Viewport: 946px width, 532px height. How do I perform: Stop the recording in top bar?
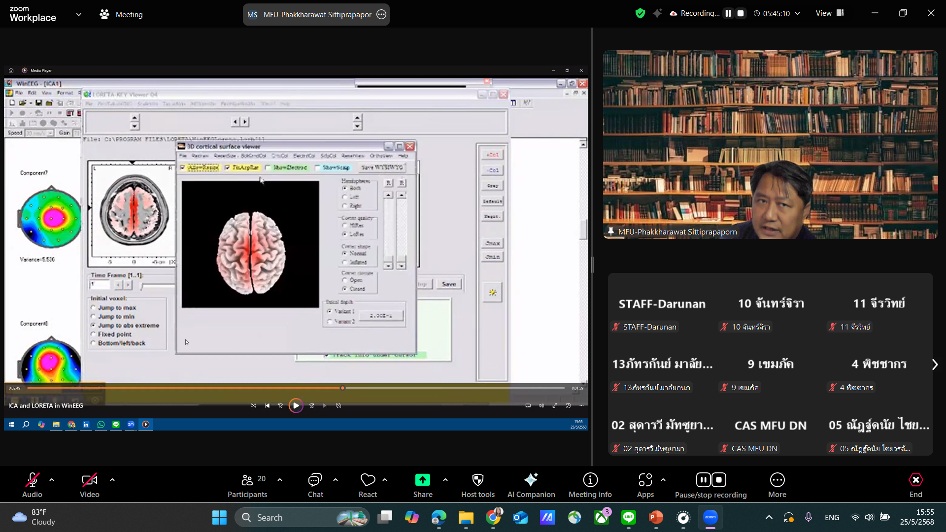[741, 13]
